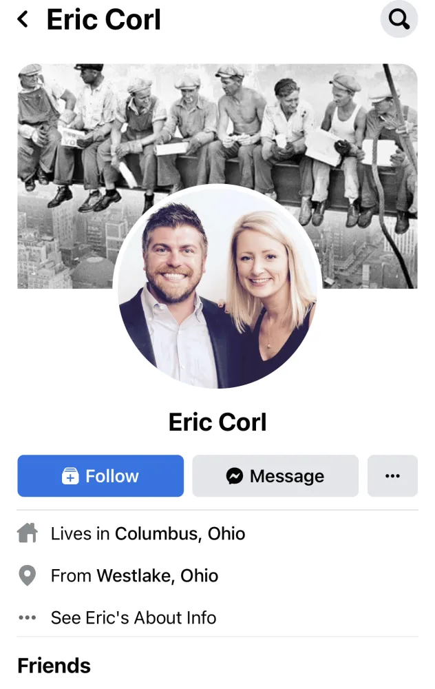Tap the back arrow icon
This screenshot has height=689, width=435.
(x=23, y=19)
